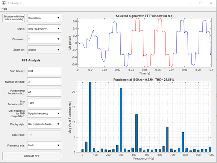Expand the Display style dropdown
This screenshot has width=217, height=163.
(44, 124)
